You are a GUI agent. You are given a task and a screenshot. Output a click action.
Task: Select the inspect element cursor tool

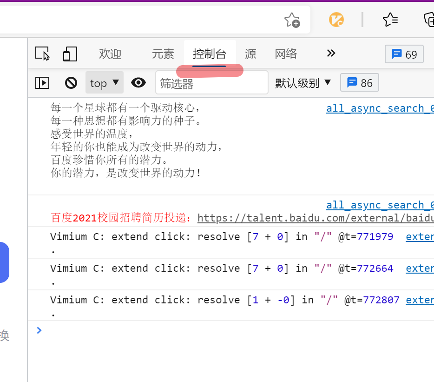coord(43,54)
